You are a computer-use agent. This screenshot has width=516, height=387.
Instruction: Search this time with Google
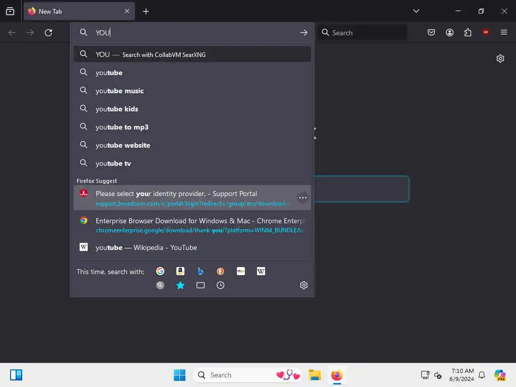(160, 271)
